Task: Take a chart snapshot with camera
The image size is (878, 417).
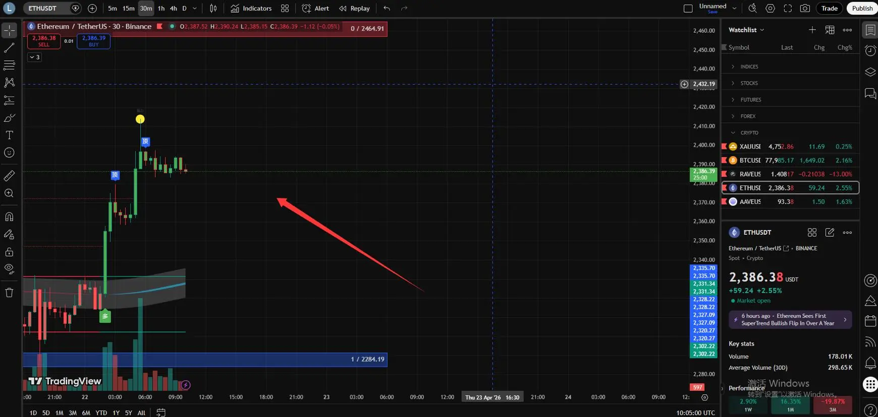Action: 805,9
